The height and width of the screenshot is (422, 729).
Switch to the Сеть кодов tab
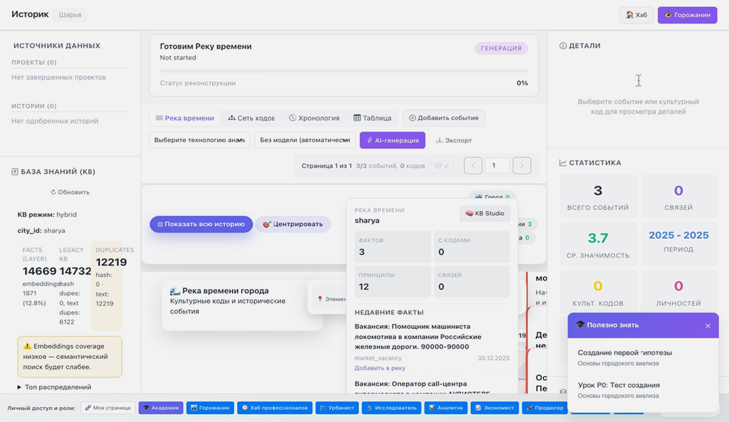point(251,118)
